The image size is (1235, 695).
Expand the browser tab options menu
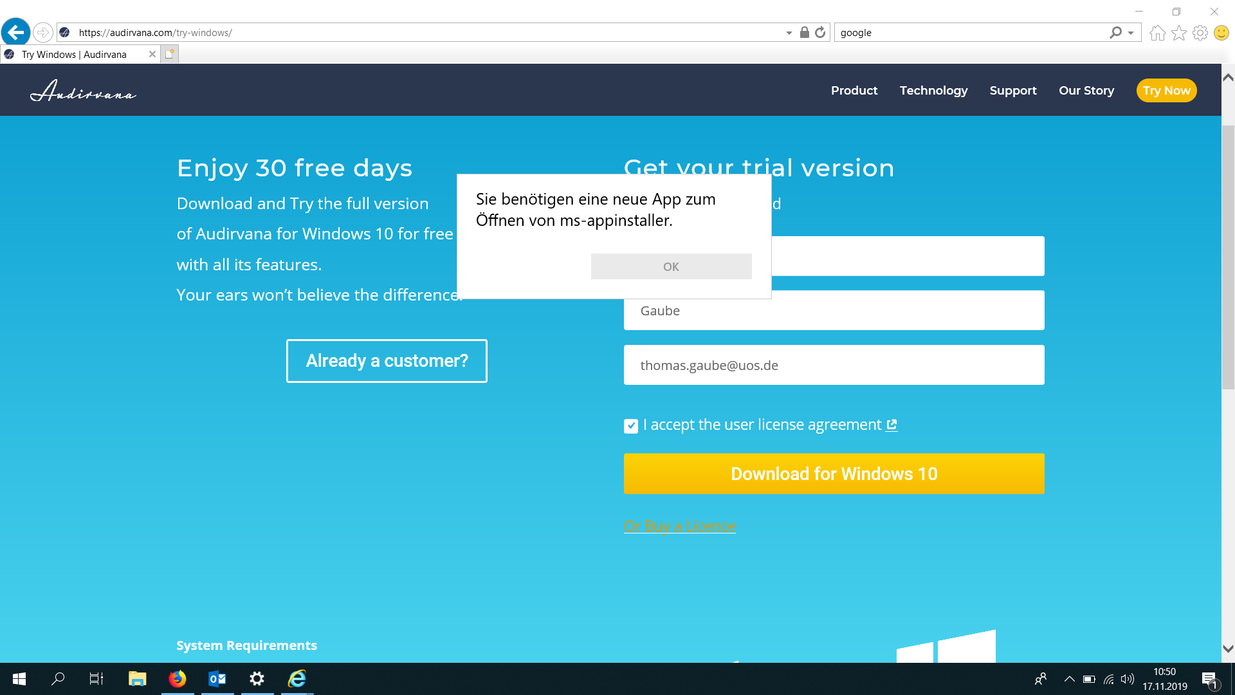[x=170, y=53]
